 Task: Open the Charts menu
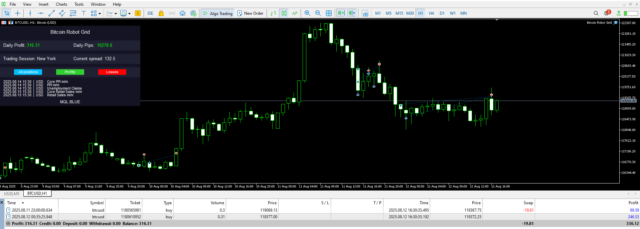pyautogui.click(x=61, y=4)
